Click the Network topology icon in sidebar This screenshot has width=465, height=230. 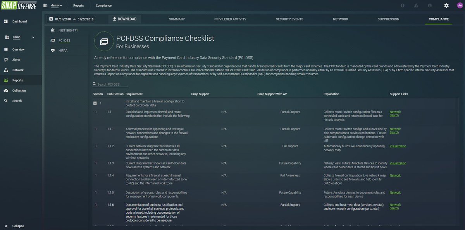pyautogui.click(x=6, y=70)
